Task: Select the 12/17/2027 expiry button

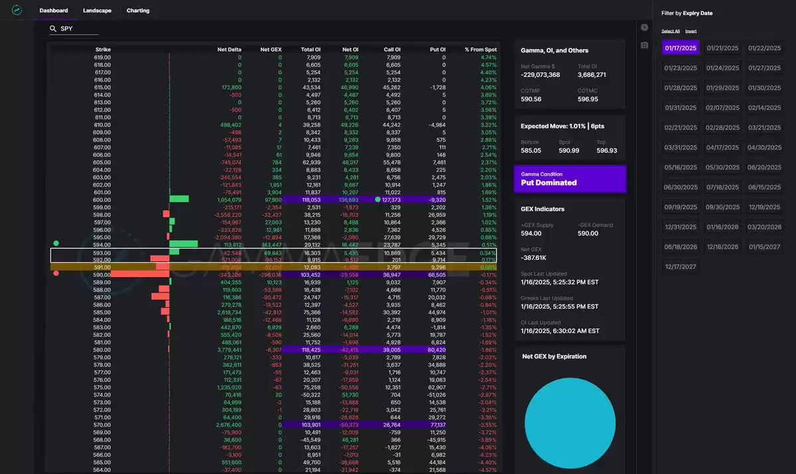Action: pos(681,267)
